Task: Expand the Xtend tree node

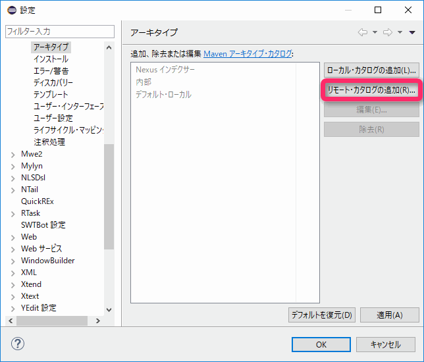Action: tap(13, 285)
